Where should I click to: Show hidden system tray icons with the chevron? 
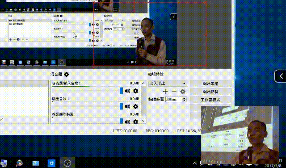tap(195, 163)
